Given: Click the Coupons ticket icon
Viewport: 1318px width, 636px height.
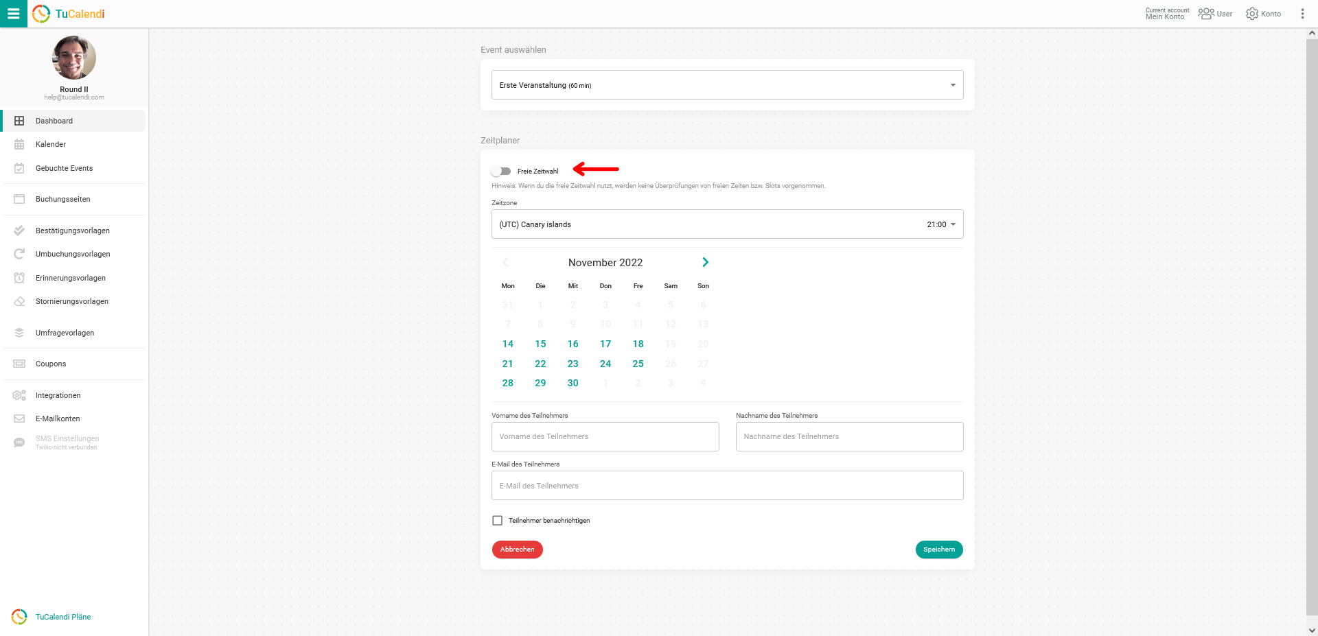Looking at the screenshot, I should (19, 364).
